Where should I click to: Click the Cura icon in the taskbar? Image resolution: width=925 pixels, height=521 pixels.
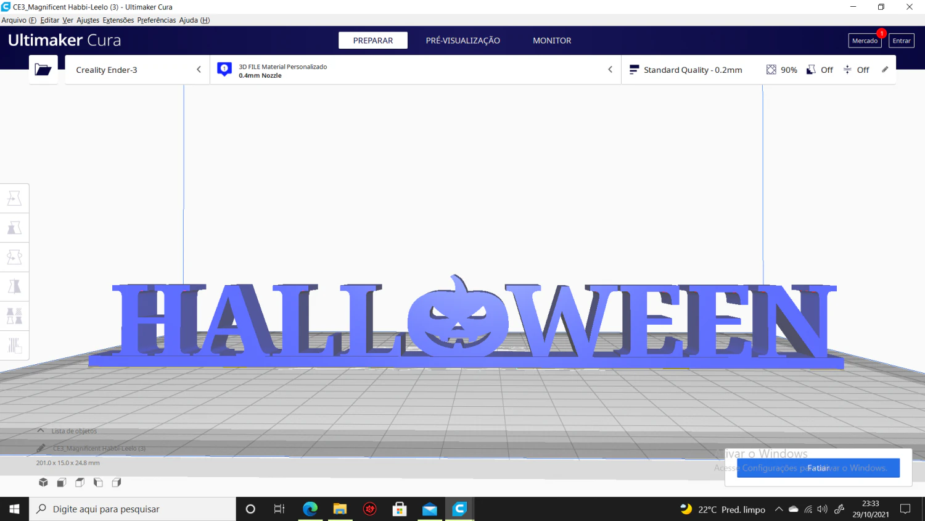(459, 509)
